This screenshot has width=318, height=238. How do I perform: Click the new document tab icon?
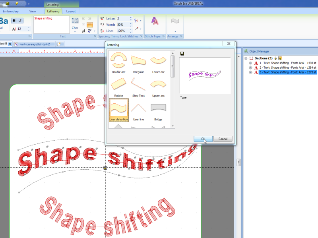coord(59,44)
